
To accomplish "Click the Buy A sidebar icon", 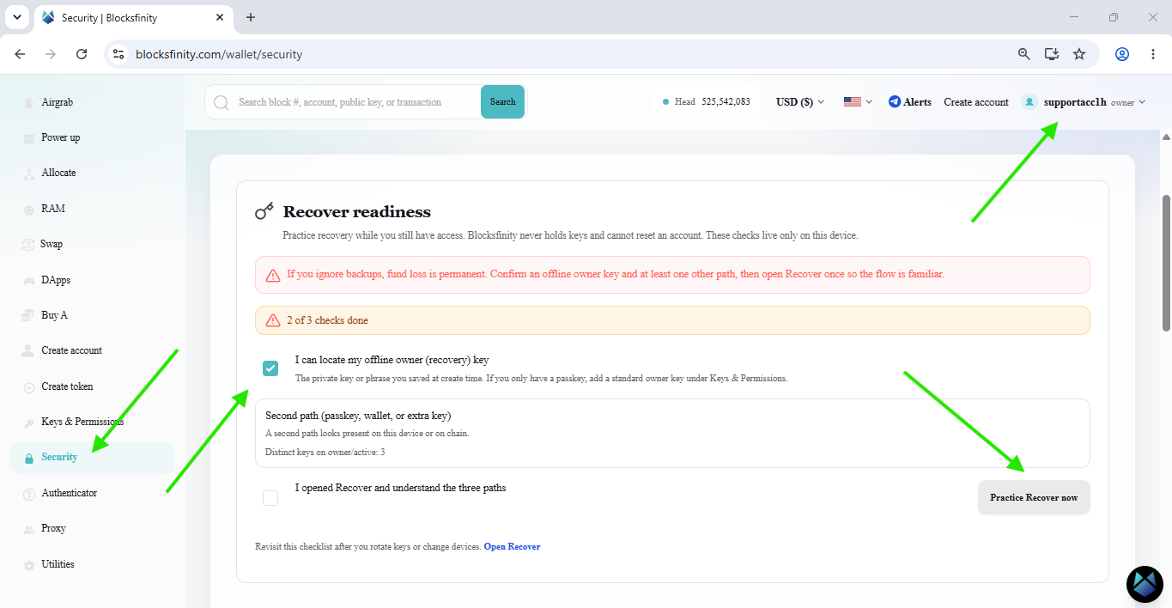I will (29, 315).
